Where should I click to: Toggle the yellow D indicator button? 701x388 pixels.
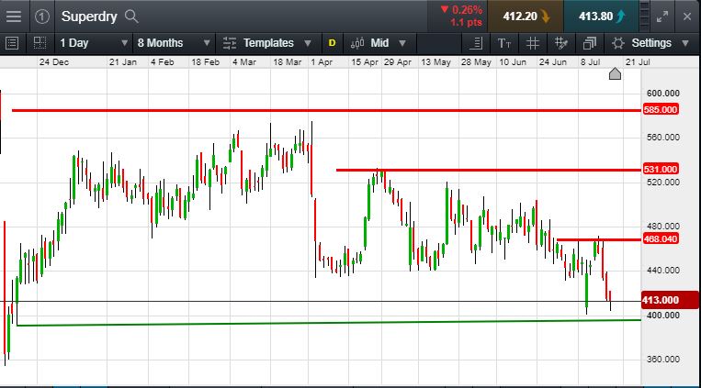(333, 43)
